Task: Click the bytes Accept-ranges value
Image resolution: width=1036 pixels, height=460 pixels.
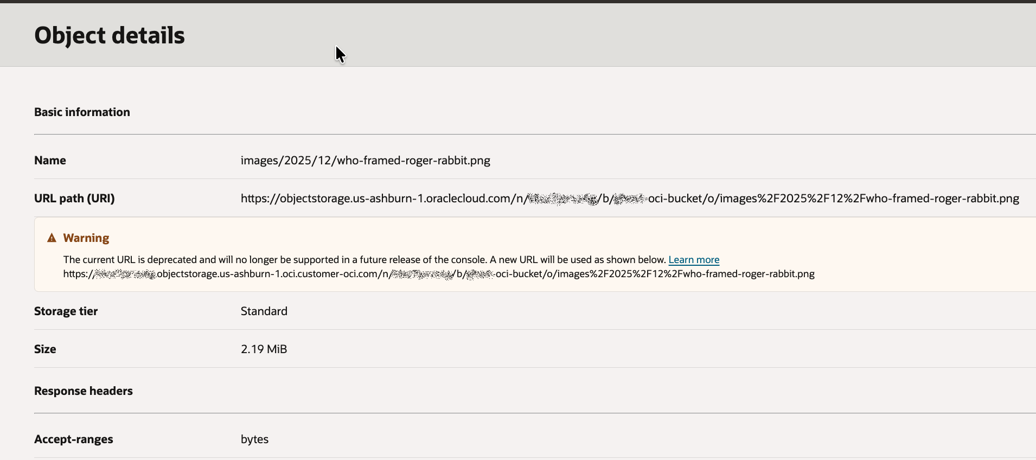Action: (254, 439)
